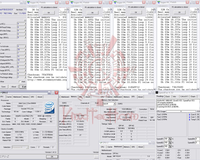Open the SPD tab in front CPU-Z window

pyautogui.click(x=32, y=97)
